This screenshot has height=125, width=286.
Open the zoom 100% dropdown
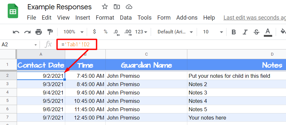(74, 32)
